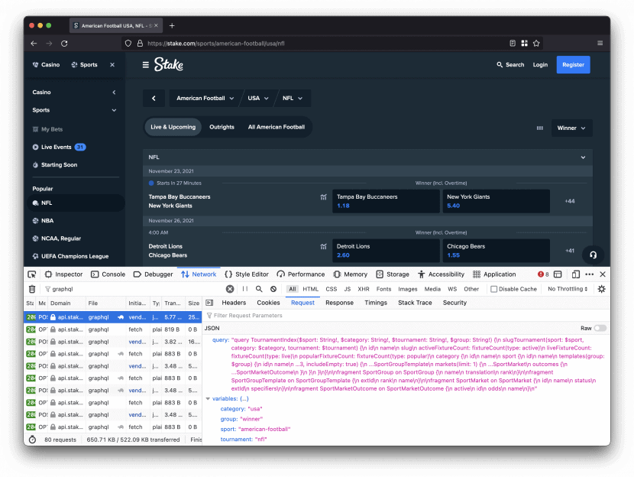
Task: Open the Timings tab
Action: coord(376,303)
